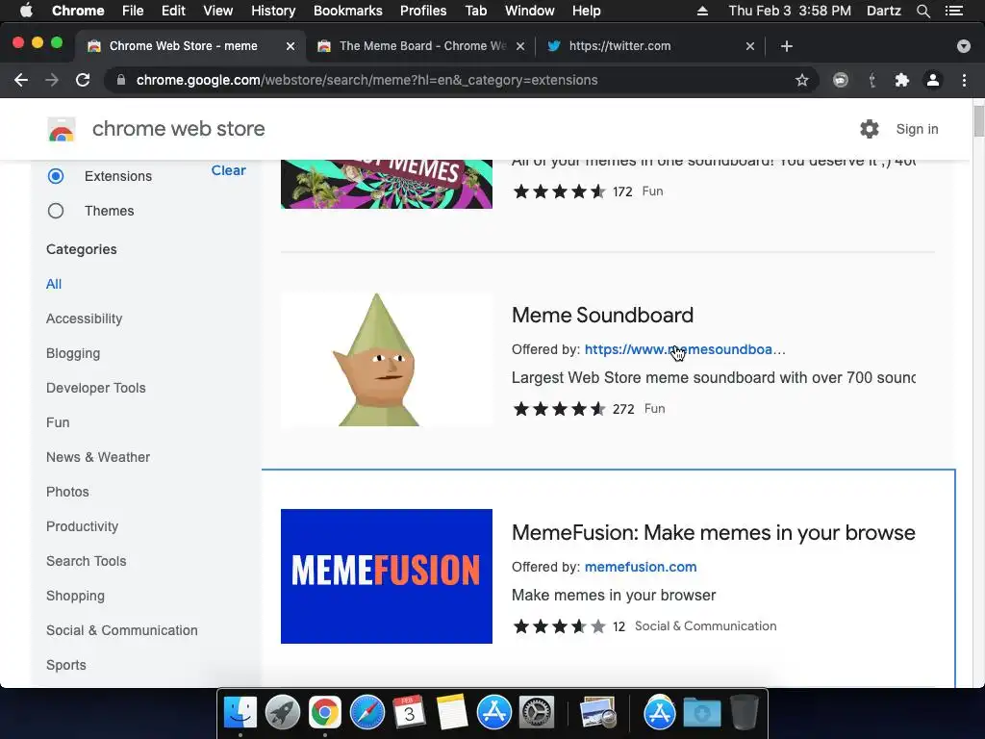Go forward in browser history
This screenshot has height=739, width=985.
pos(52,80)
